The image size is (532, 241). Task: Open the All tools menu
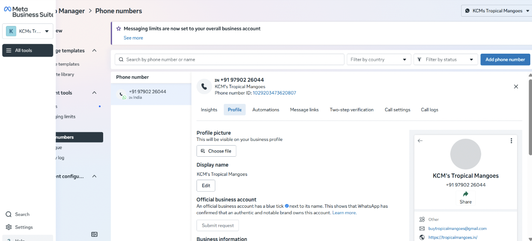coord(28,50)
